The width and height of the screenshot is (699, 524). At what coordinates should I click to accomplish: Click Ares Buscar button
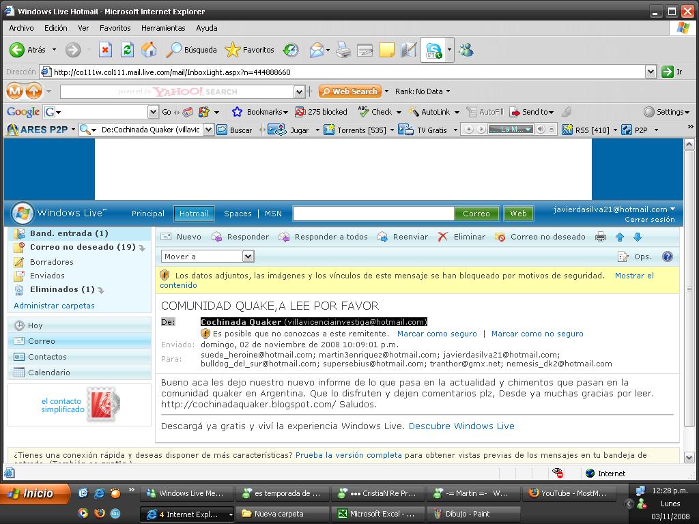click(235, 130)
